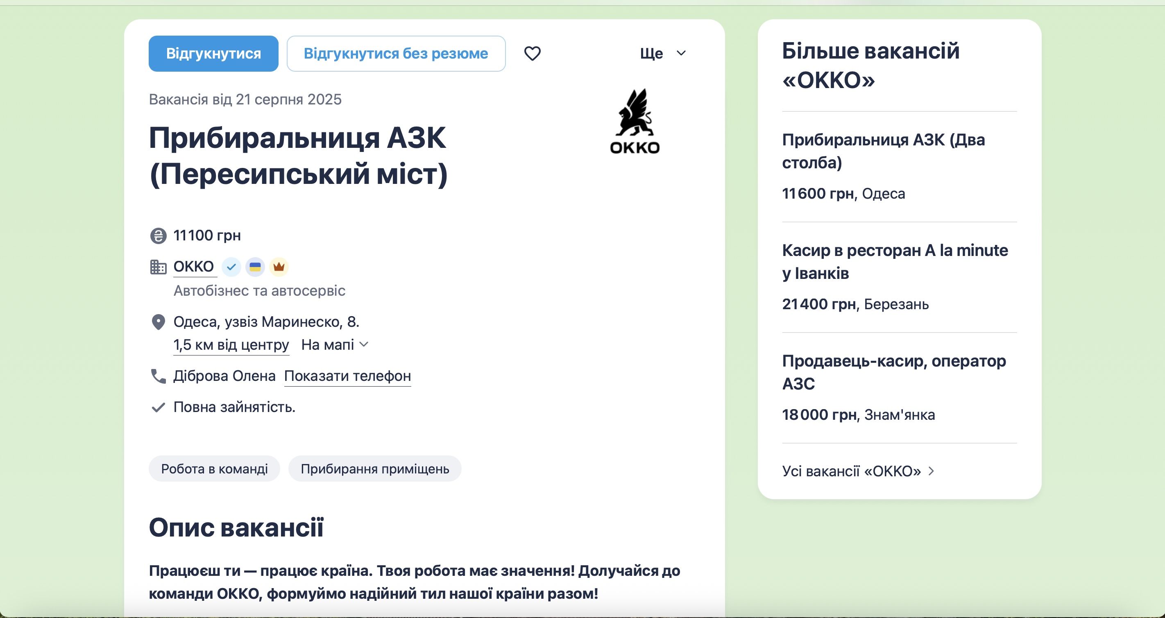Save vacancy with the heart icon

click(532, 53)
